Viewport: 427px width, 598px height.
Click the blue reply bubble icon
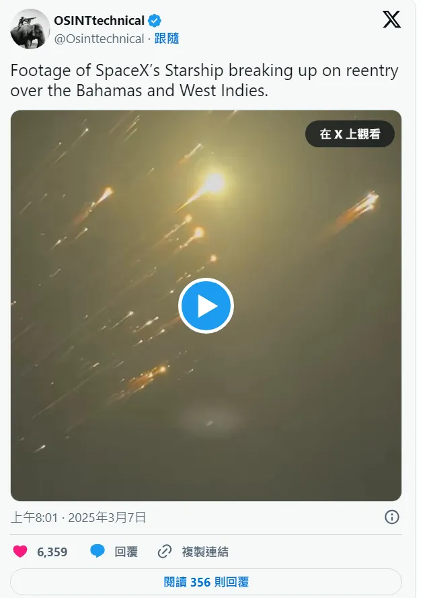coord(98,552)
